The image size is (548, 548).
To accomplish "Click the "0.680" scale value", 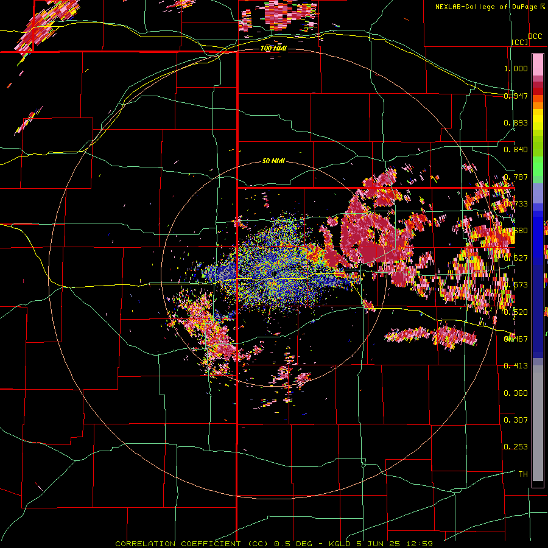I will (516, 231).
